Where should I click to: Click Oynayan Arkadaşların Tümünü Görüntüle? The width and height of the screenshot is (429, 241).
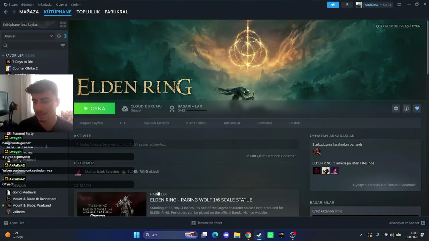pyautogui.click(x=384, y=185)
